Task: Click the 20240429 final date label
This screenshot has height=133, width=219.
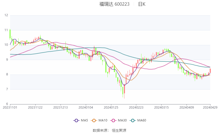Action: click(x=210, y=107)
